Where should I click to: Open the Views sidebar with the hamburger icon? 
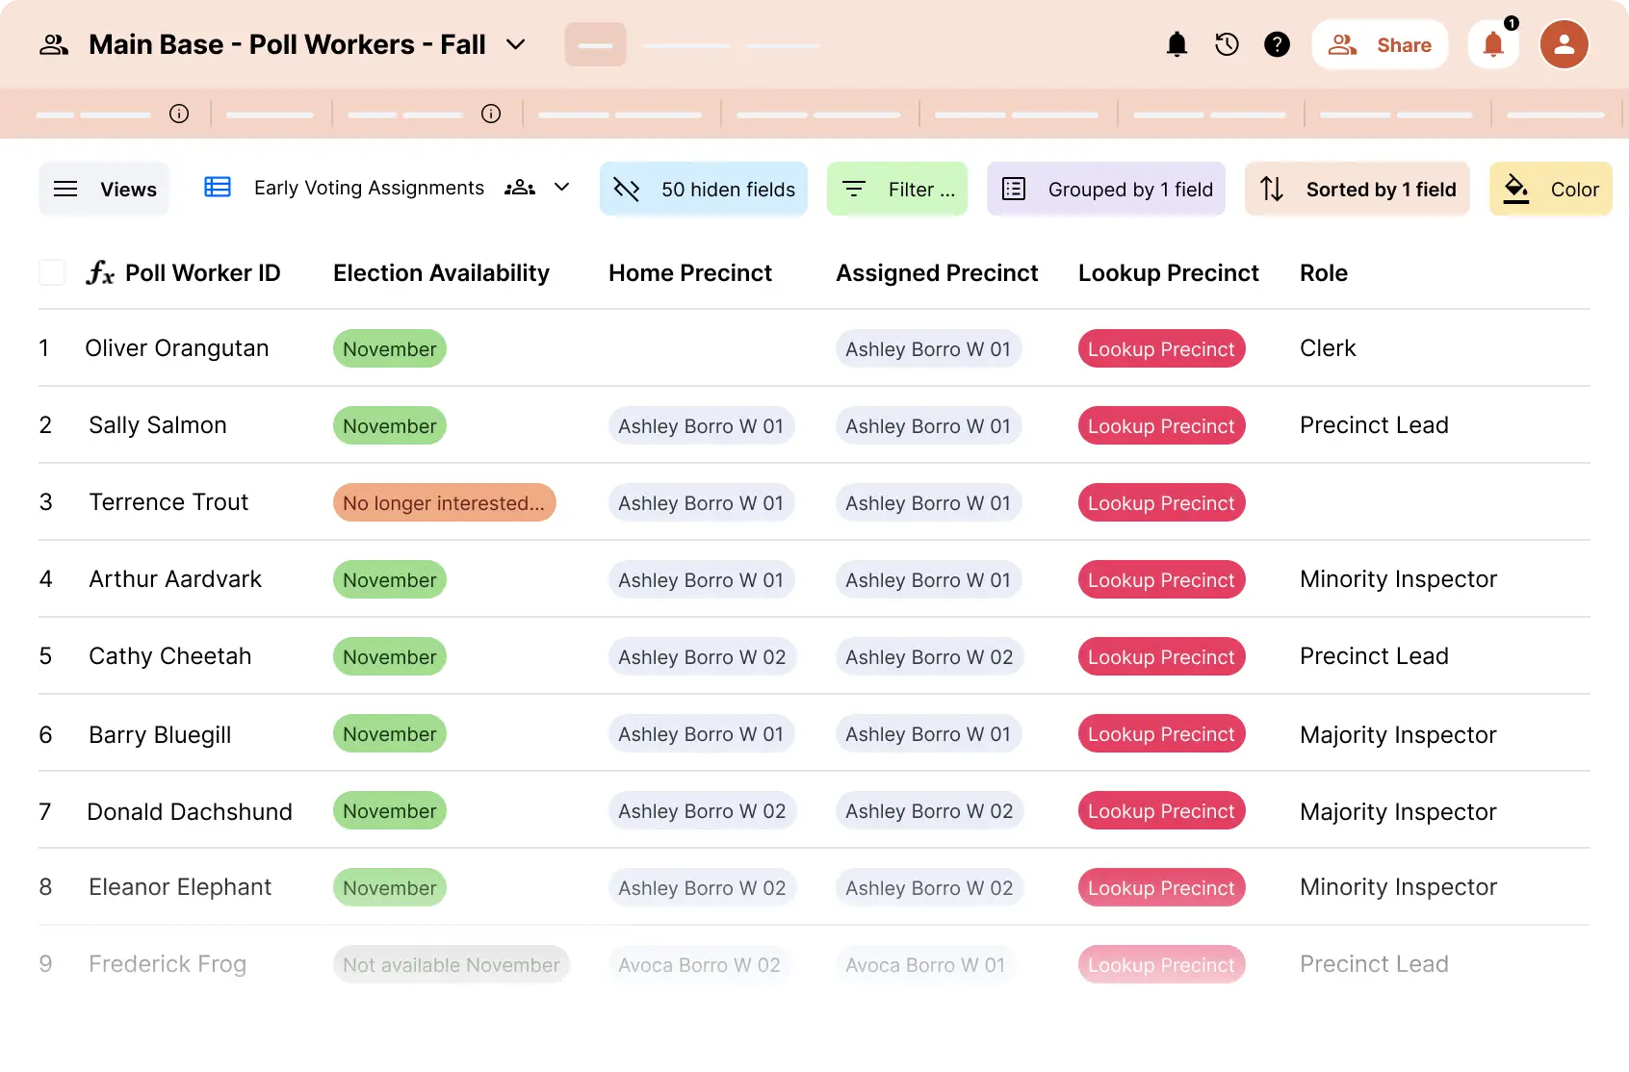point(65,189)
